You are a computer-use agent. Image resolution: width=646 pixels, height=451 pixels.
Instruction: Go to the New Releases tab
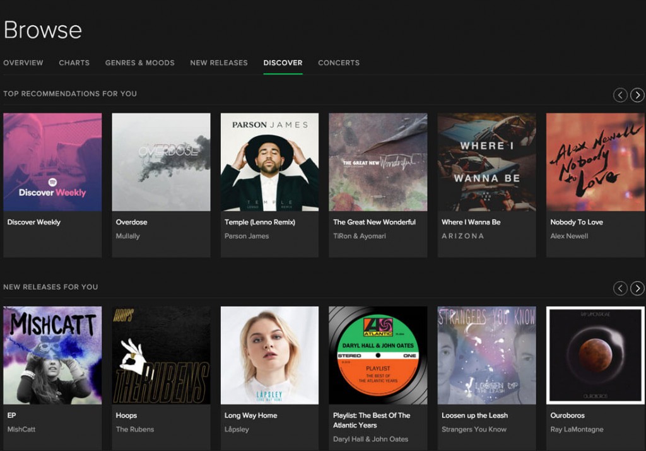coord(219,62)
